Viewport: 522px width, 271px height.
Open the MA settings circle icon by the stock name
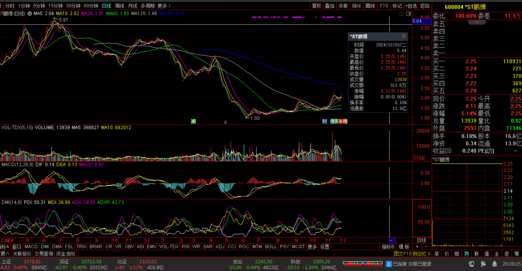(x=29, y=14)
